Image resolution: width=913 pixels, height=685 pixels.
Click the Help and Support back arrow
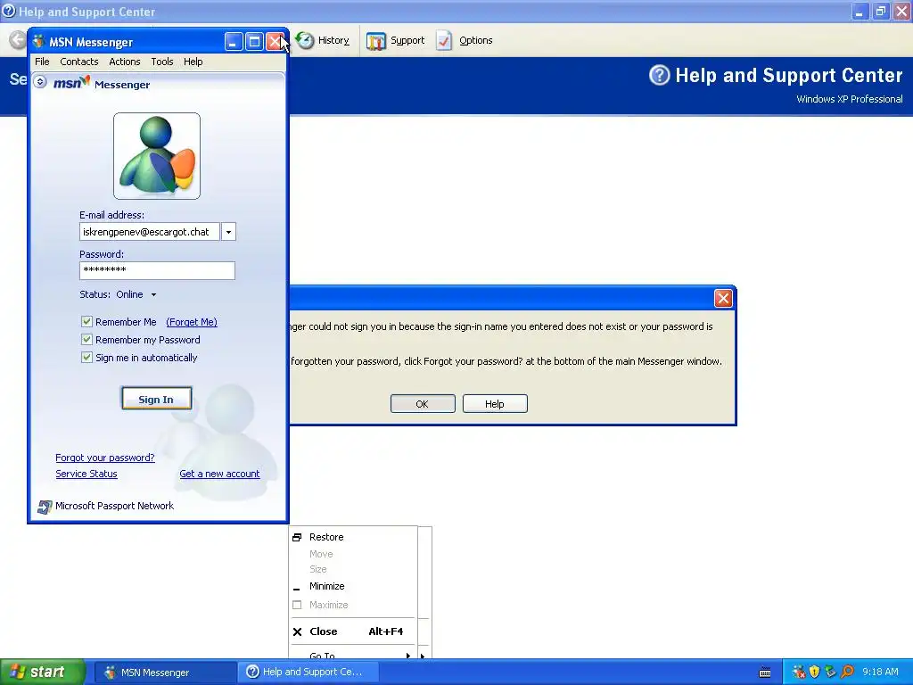(x=18, y=40)
